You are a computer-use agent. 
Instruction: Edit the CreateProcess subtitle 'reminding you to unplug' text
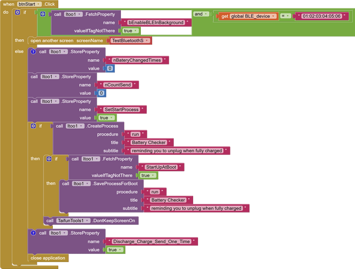pos(177,151)
